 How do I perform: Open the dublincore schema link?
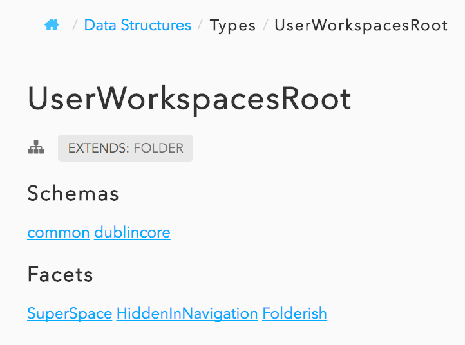(x=132, y=232)
